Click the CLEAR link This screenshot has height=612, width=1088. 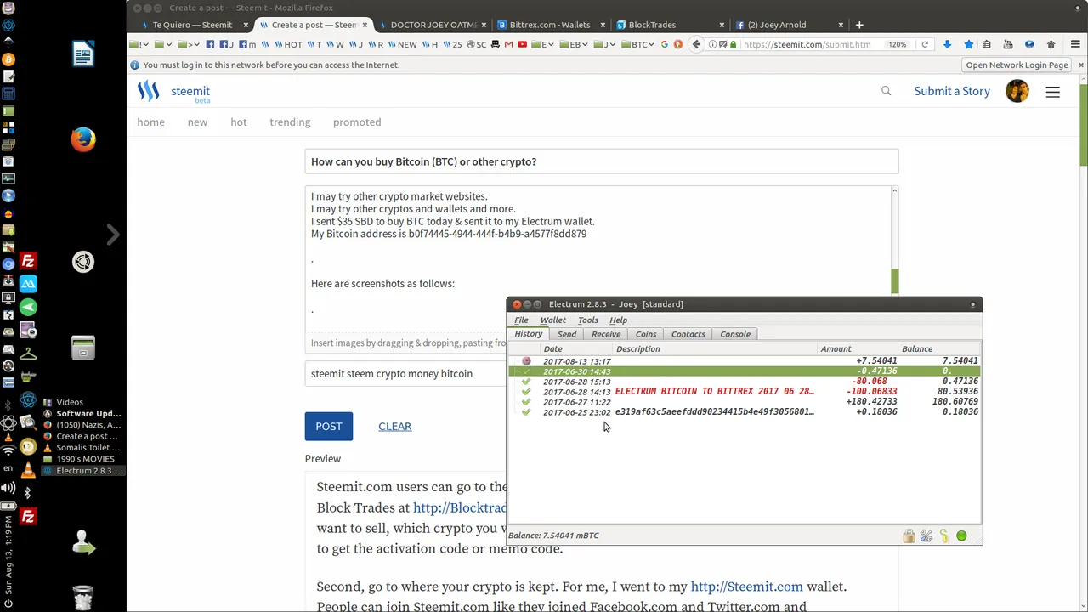(394, 427)
